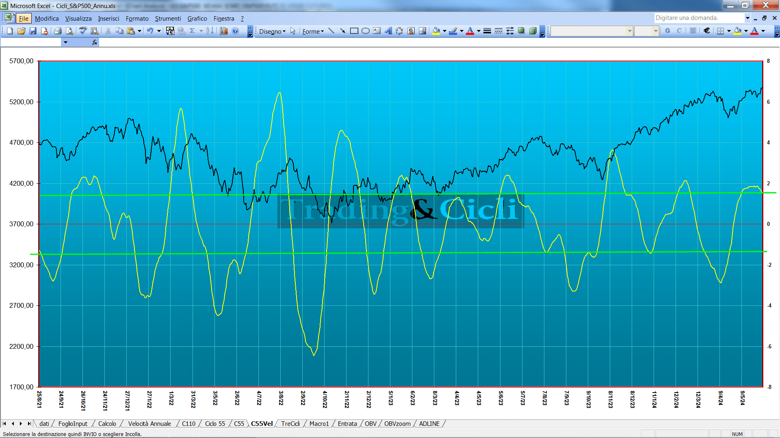
Task: Go to the last sheet tab
Action: (x=29, y=423)
